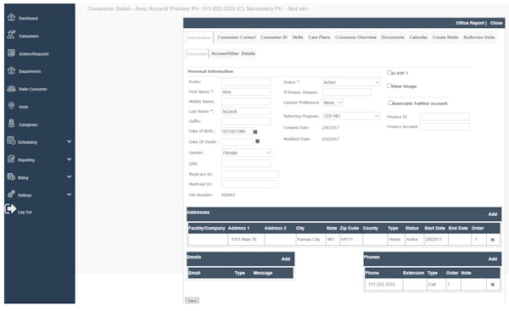Delete the 4101 Main St address row
Viewport: 509px width, 311px height.
tap(492, 240)
